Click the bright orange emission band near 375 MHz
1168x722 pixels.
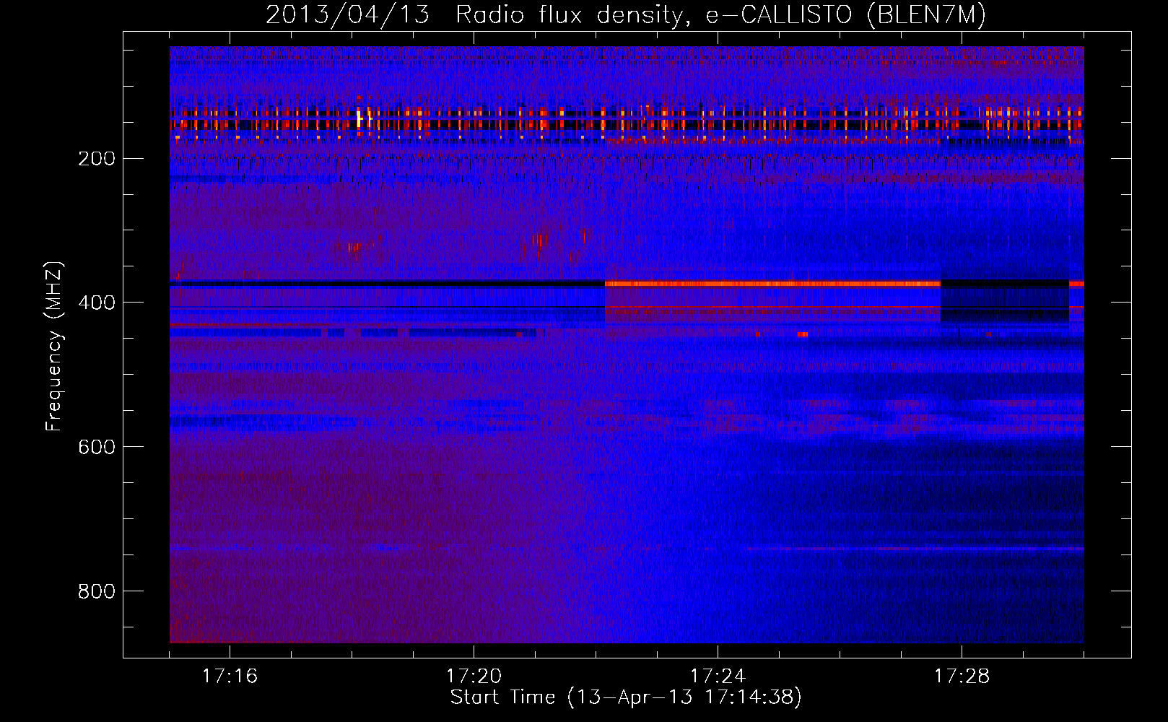[x=772, y=284]
